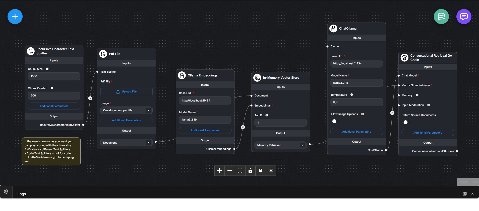Image resolution: width=479 pixels, height=211 pixels.
Task: Click Upload File in Pdf File node
Action: (126, 92)
